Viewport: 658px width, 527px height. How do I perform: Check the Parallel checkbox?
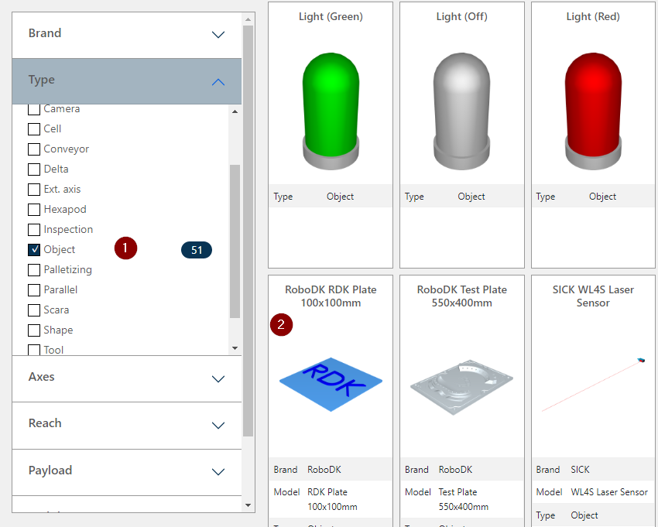coord(34,290)
